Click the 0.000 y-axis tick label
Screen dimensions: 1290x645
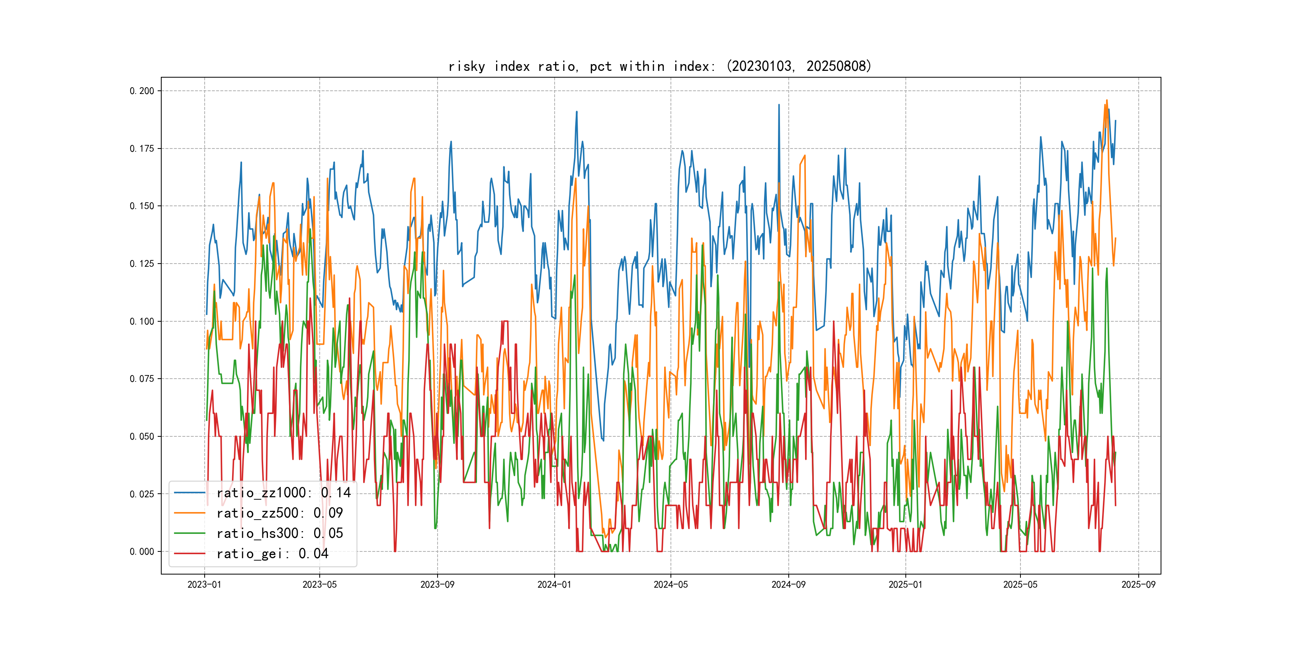pyautogui.click(x=142, y=551)
